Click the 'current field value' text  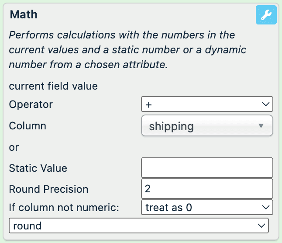53,86
